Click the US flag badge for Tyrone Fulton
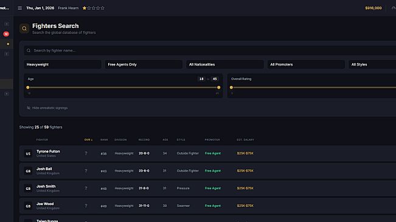 pos(28,153)
